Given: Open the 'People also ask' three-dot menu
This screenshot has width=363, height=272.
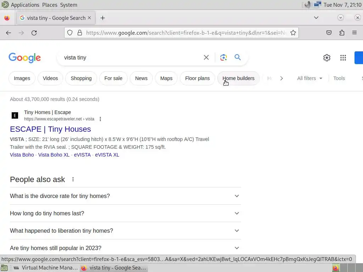Looking at the screenshot, I should point(73,180).
